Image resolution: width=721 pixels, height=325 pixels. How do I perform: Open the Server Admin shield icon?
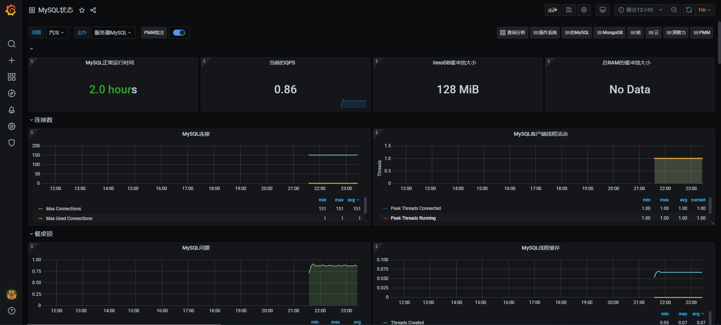(12, 143)
